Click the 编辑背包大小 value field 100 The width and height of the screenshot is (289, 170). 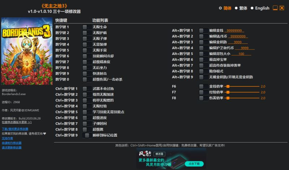[x=241, y=54]
